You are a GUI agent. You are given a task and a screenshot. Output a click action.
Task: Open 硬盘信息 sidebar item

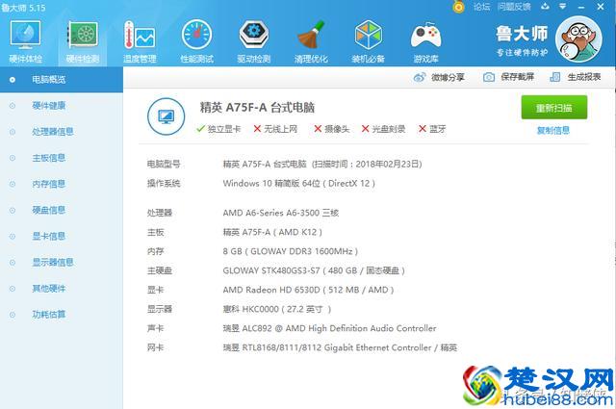(49, 210)
